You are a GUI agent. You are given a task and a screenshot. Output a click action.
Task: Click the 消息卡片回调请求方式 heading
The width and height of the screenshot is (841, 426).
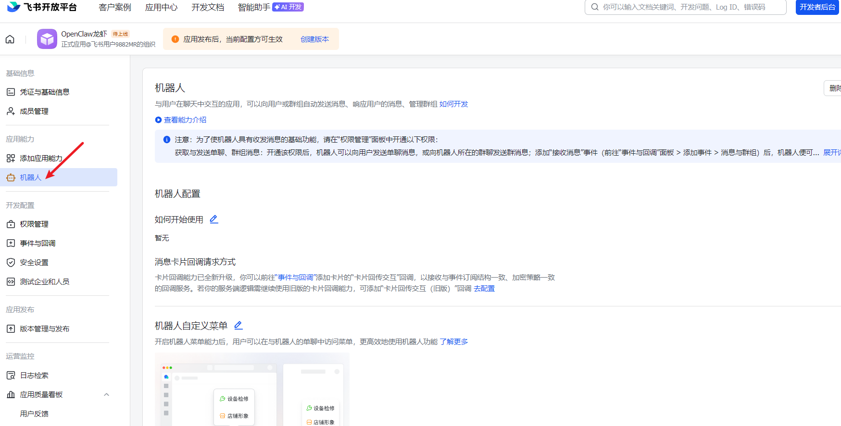pyautogui.click(x=195, y=262)
